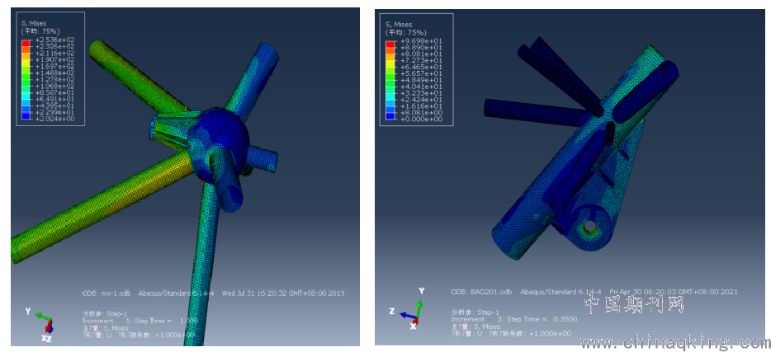Click the minimum value "+2.024e+00" in the left legend

[x=55, y=119]
